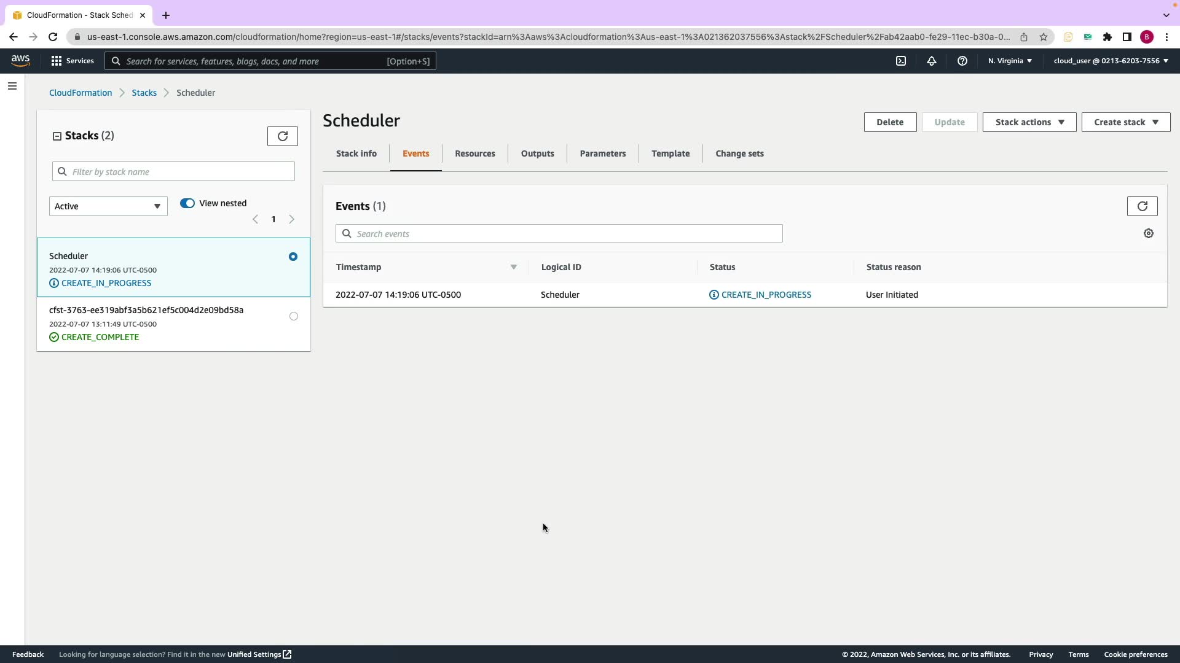Refresh the Stacks list
This screenshot has height=663, width=1180.
(x=283, y=136)
